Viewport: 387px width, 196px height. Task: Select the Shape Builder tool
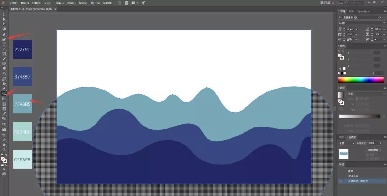(4, 94)
